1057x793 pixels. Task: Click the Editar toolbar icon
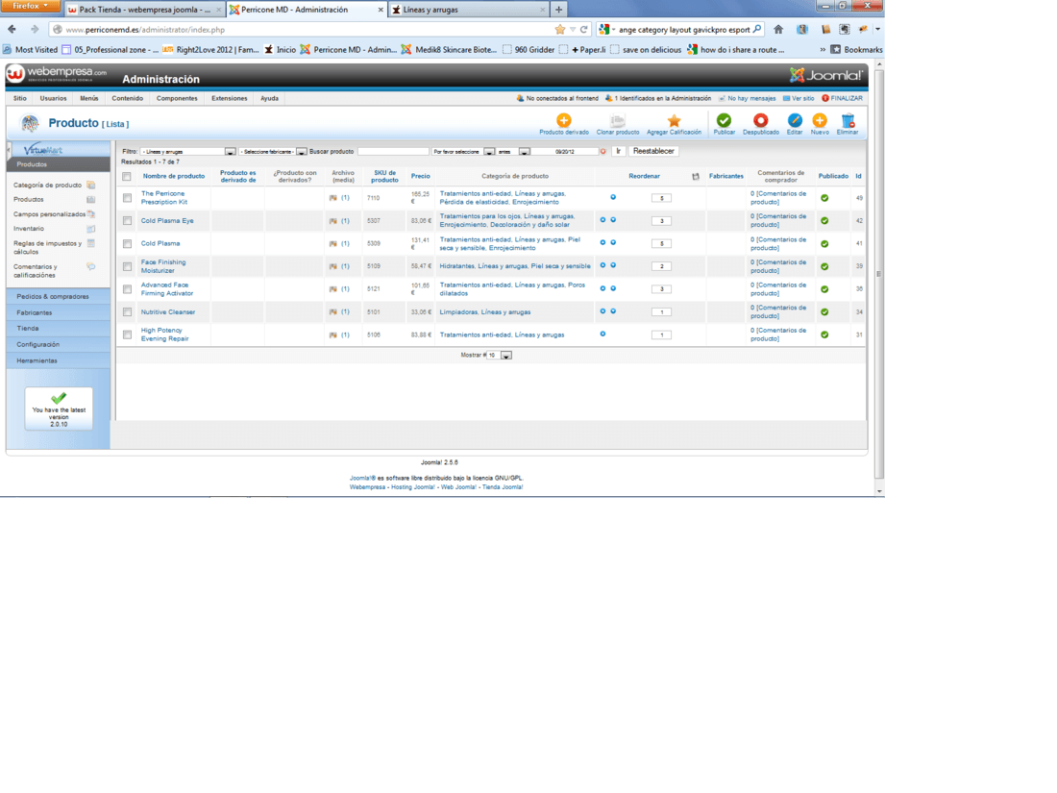pyautogui.click(x=795, y=121)
